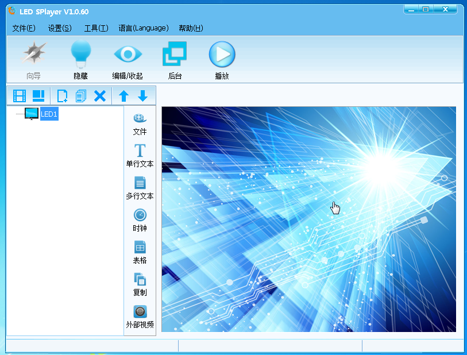Click the 复制 copy tool
The image size is (467, 355).
[x=140, y=284]
